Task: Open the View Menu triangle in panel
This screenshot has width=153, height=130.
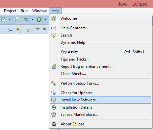Action: tap(38, 29)
